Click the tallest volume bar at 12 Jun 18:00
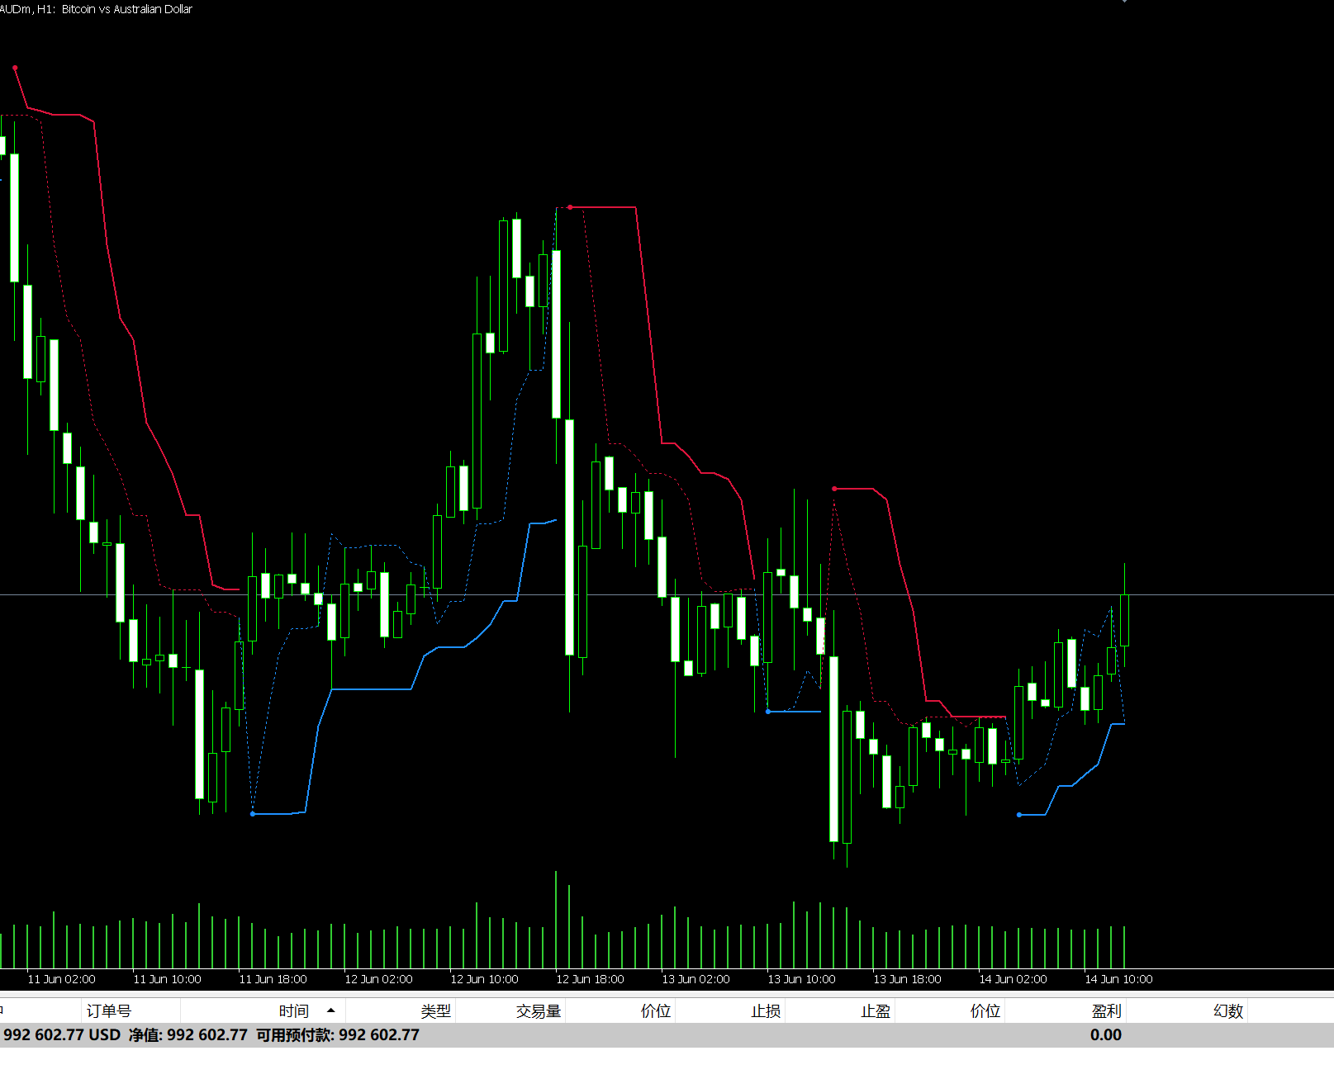Image resolution: width=1334 pixels, height=1079 pixels. coord(556,920)
